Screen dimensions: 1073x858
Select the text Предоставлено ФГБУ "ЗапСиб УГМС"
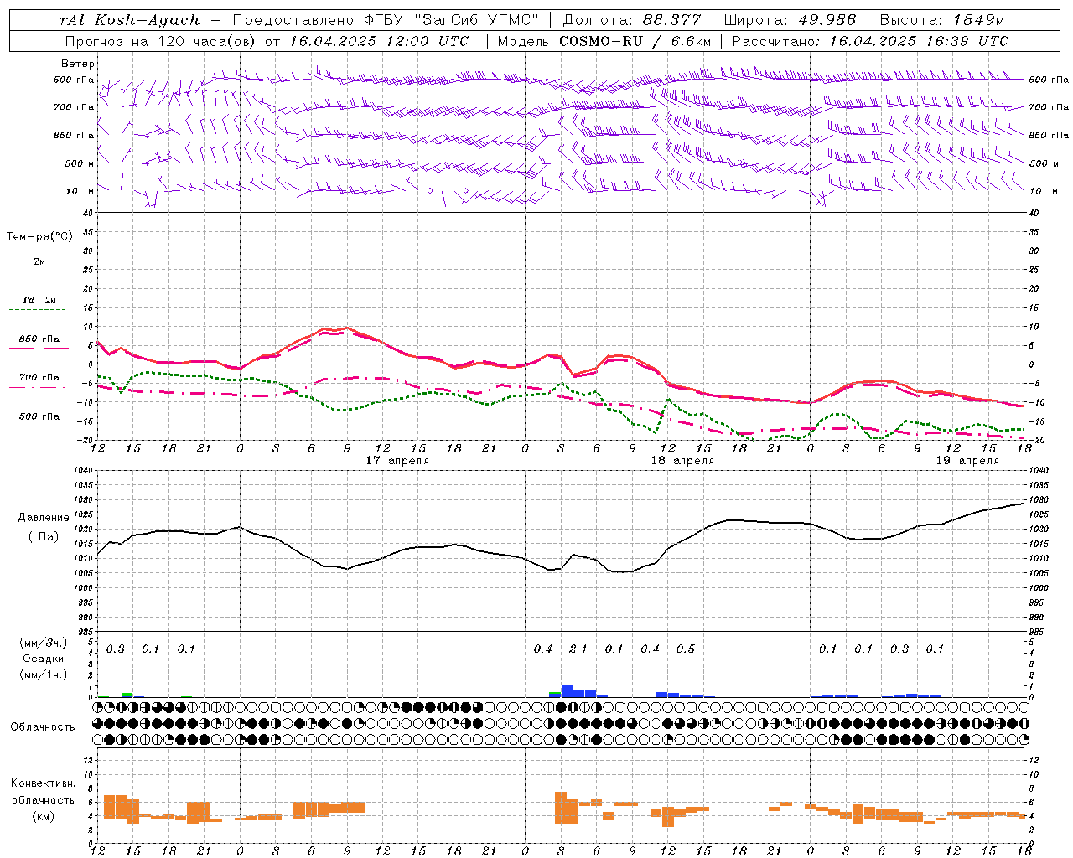tap(386, 20)
